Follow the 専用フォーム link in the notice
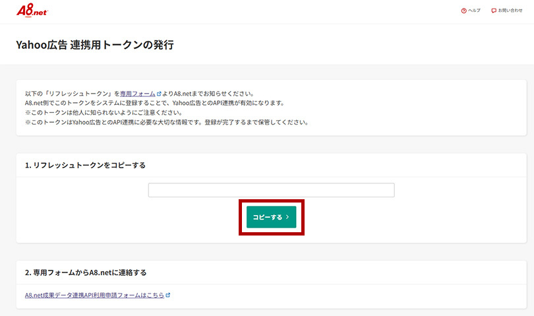The image size is (534, 316). 138,94
